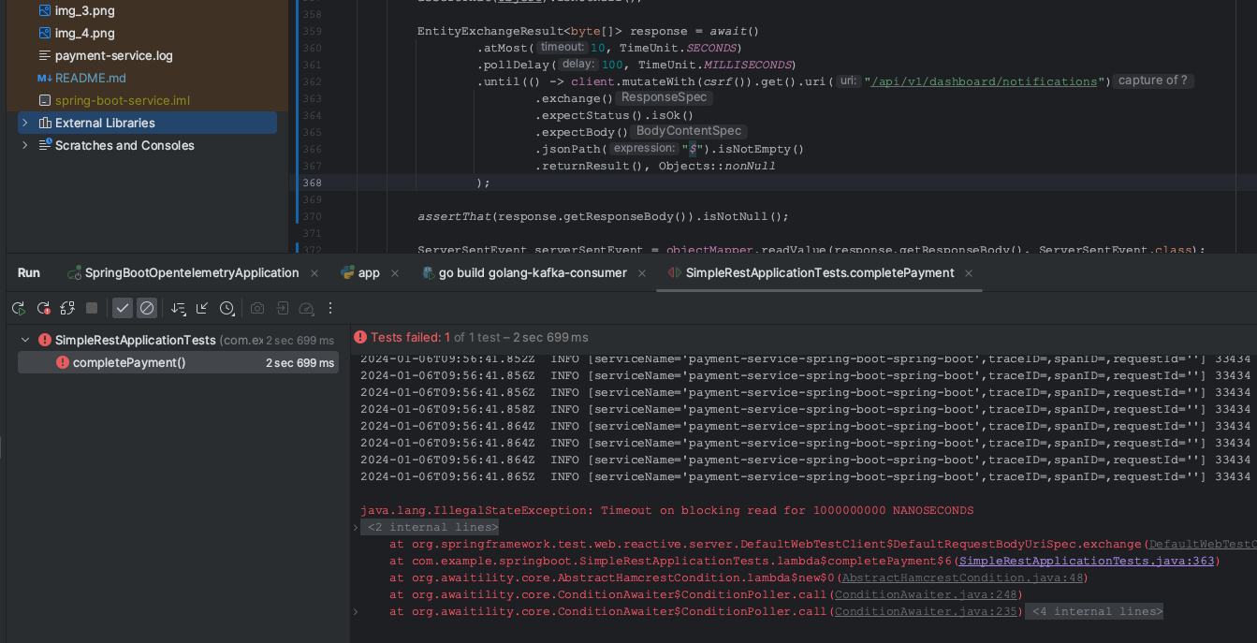Image resolution: width=1257 pixels, height=643 pixels.
Task: Click /api/v1/dashboard/notifications URL in code
Action: (984, 81)
